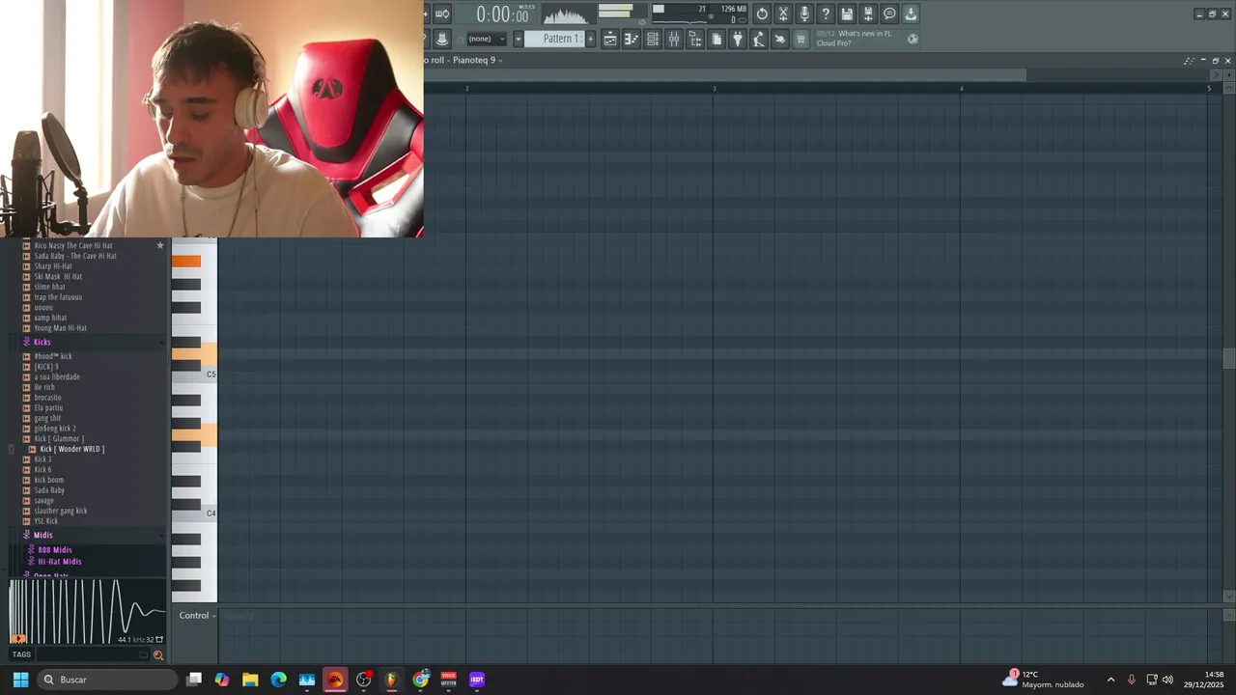
Task: Open File Explorer from the taskbar
Action: 250,680
